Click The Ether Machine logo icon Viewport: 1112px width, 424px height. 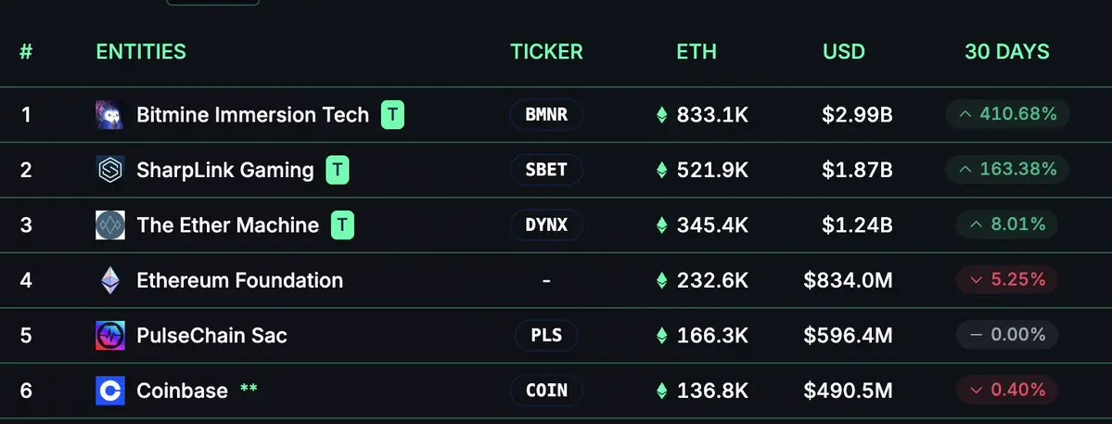(x=110, y=225)
